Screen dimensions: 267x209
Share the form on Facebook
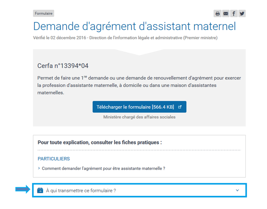(x=234, y=14)
